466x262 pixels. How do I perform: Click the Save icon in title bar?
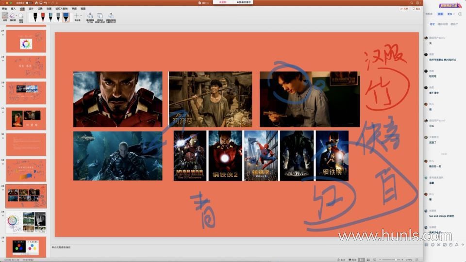41,3
